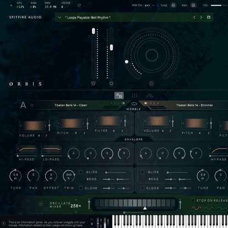Open the preset browser dropdown chevron
The width and height of the screenshot is (228, 228).
(60, 17)
